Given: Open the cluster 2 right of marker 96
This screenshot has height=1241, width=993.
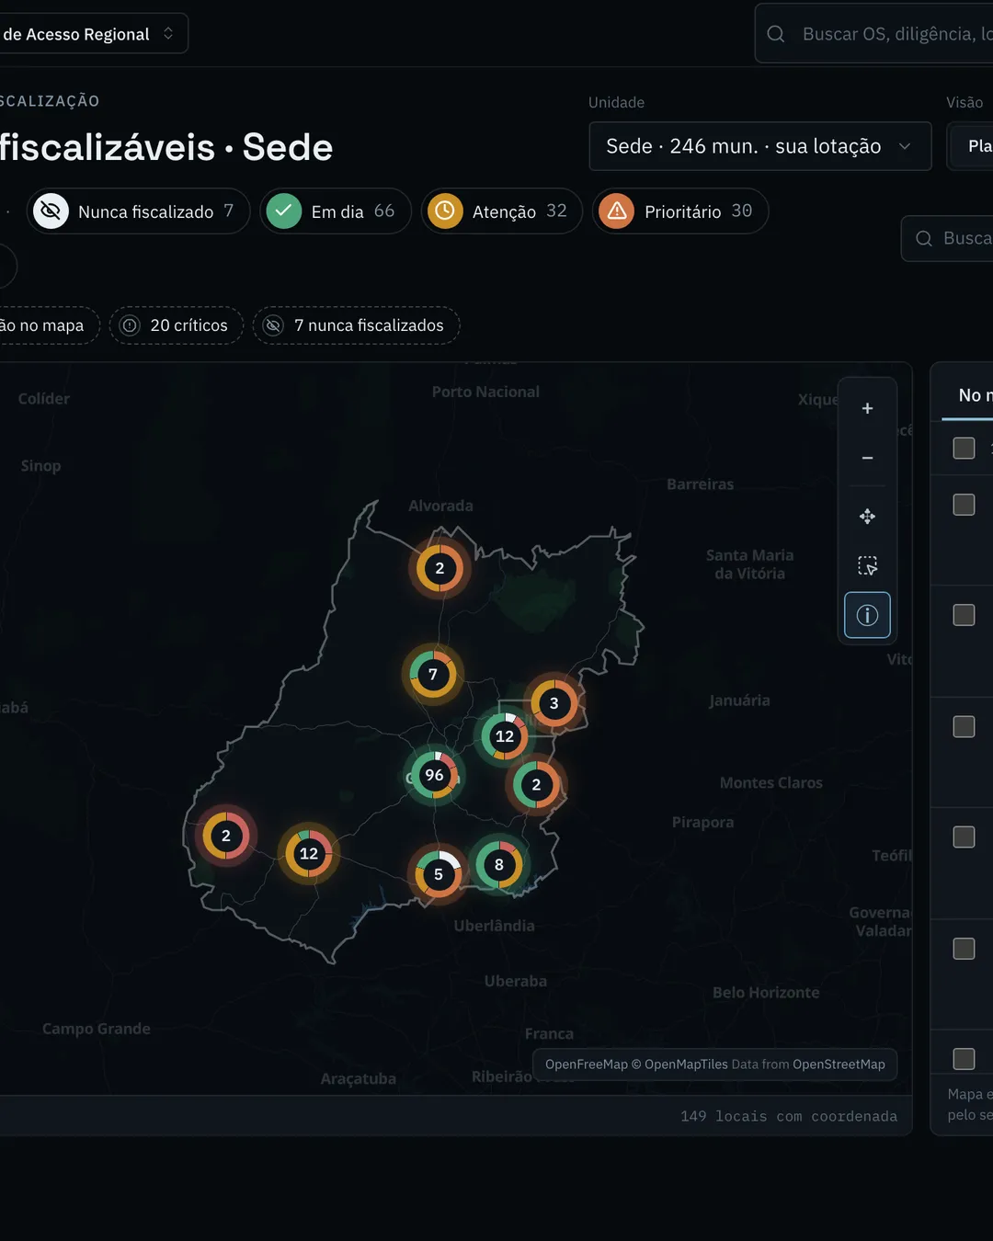Looking at the screenshot, I should click(x=536, y=785).
